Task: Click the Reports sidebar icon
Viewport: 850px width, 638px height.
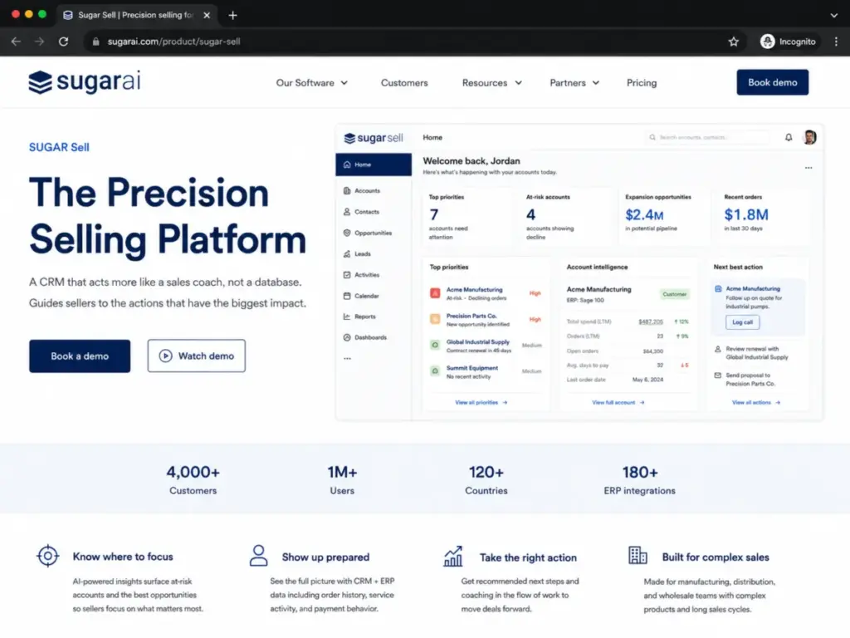Action: [347, 317]
